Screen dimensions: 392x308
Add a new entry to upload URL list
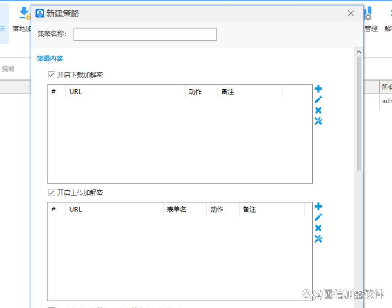(318, 207)
